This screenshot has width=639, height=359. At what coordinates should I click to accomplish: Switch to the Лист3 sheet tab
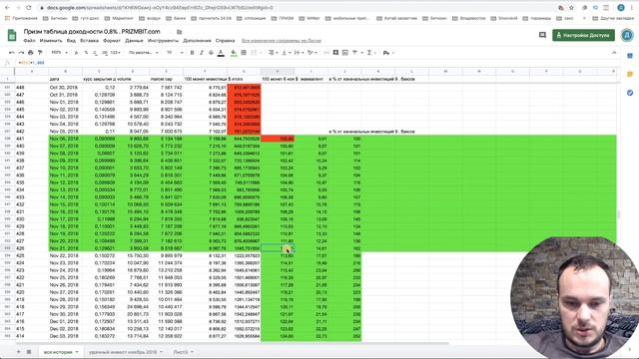click(181, 352)
